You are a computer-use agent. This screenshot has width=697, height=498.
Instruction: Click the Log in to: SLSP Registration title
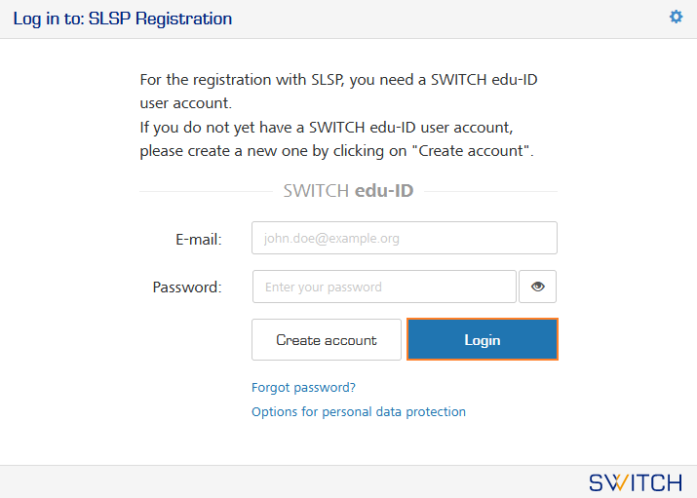122,19
